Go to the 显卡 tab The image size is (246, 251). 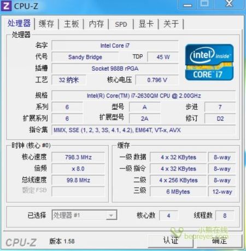pyautogui.click(x=146, y=24)
